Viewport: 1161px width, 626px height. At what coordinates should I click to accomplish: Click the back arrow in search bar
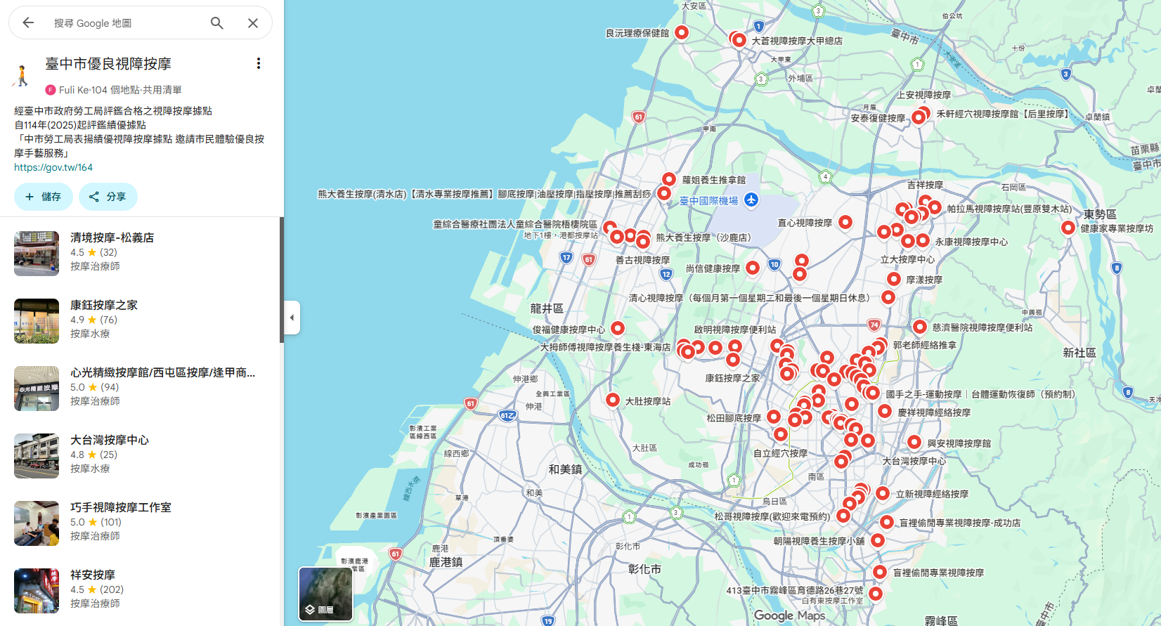click(28, 23)
